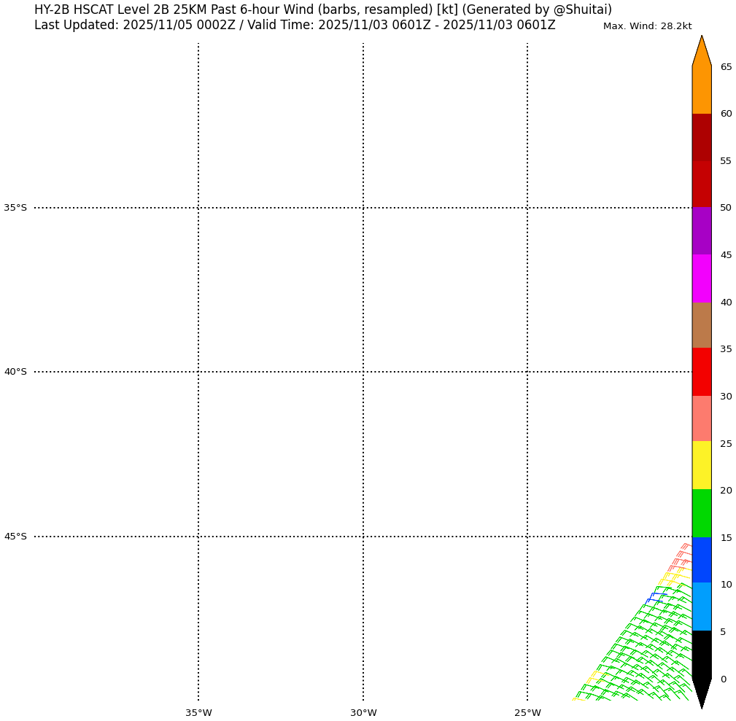
Task: Select the 40°S latitude axis label
Action: pyautogui.click(x=15, y=372)
